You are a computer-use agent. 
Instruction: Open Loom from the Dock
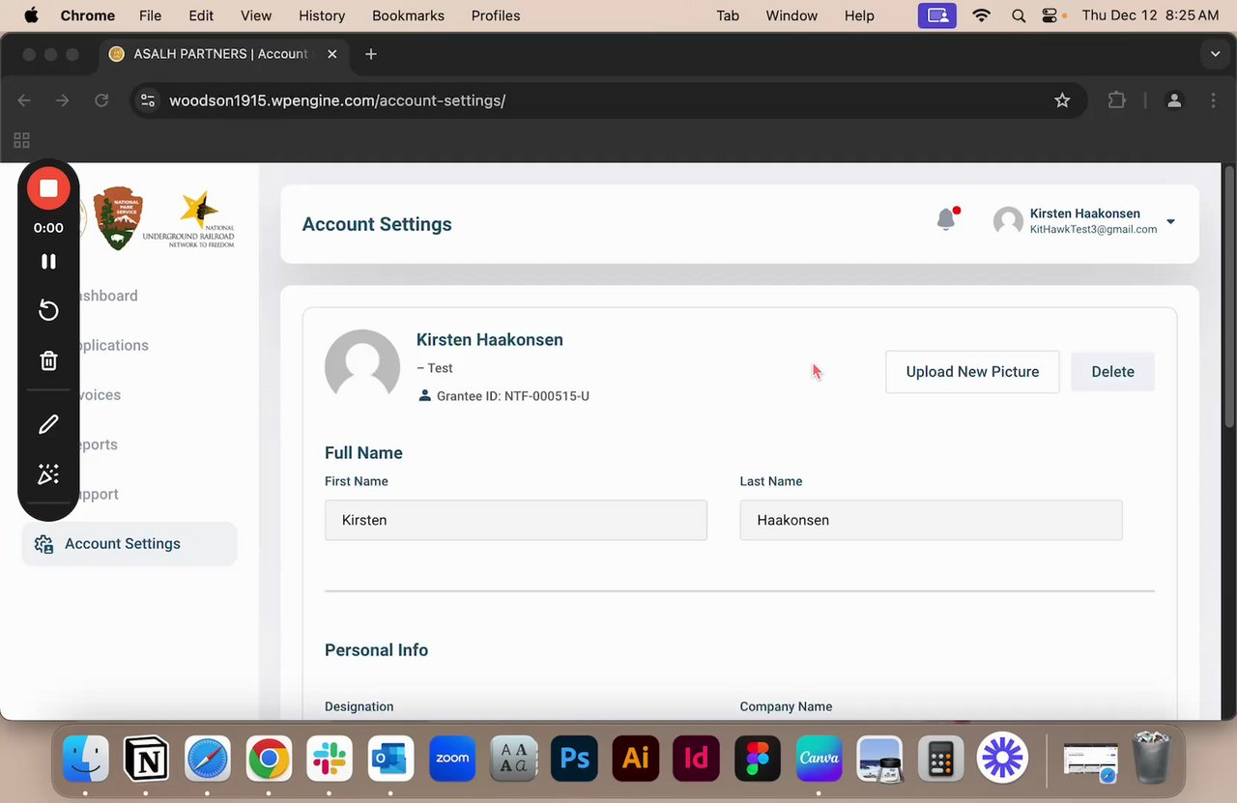point(1002,759)
